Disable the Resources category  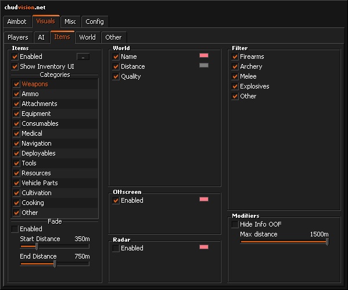16,173
